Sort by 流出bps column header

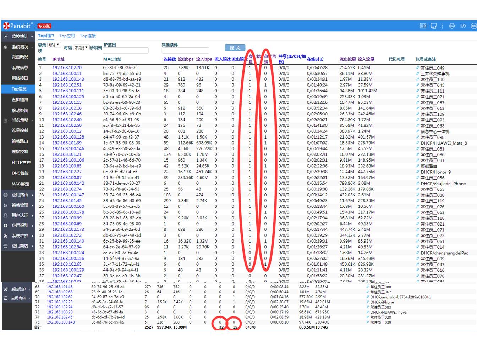[186, 59]
